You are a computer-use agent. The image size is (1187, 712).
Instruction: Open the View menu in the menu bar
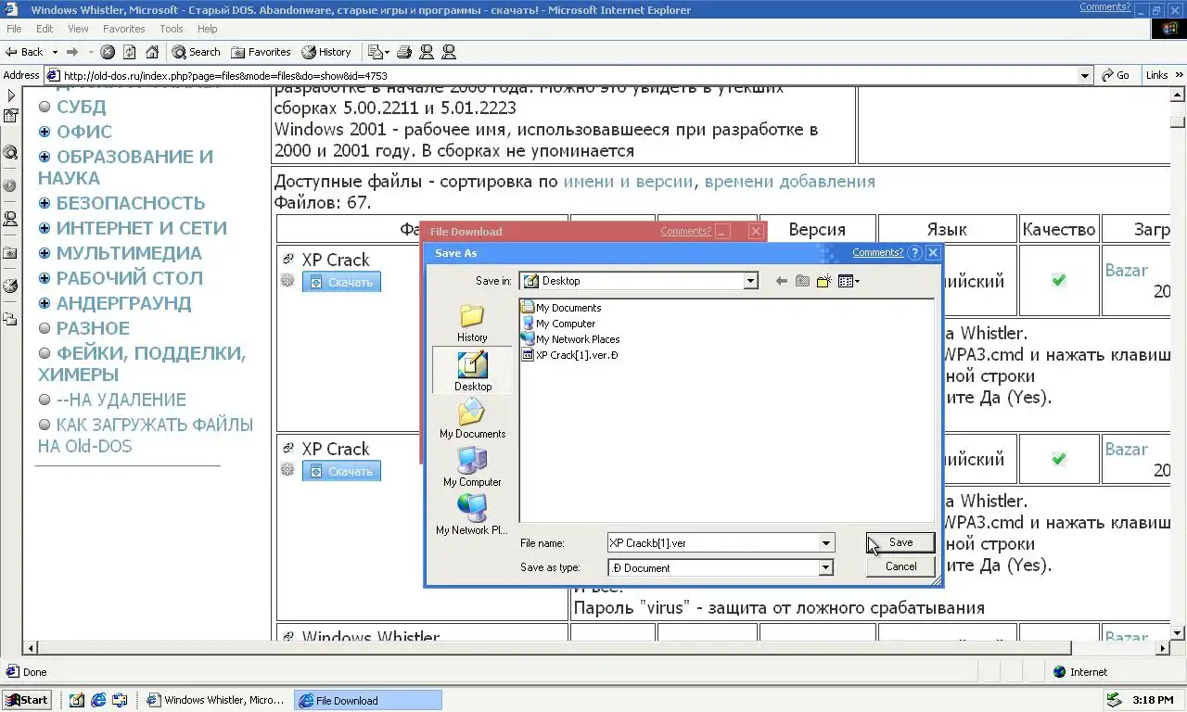point(78,29)
